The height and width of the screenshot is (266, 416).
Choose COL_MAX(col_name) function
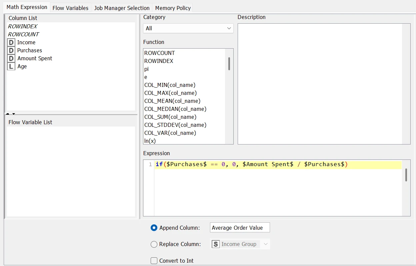tap(170, 93)
